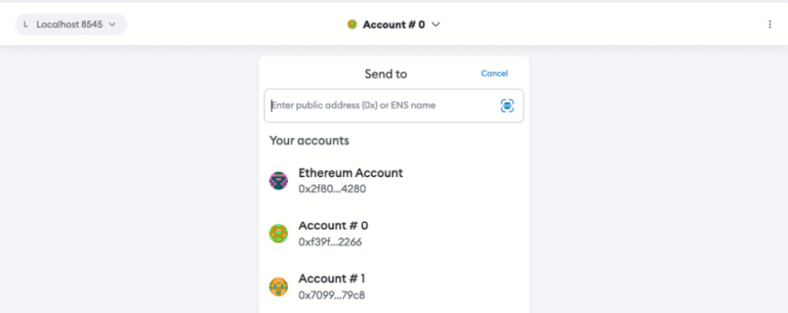Choose Account # 0 from Your accounts

pyautogui.click(x=333, y=226)
